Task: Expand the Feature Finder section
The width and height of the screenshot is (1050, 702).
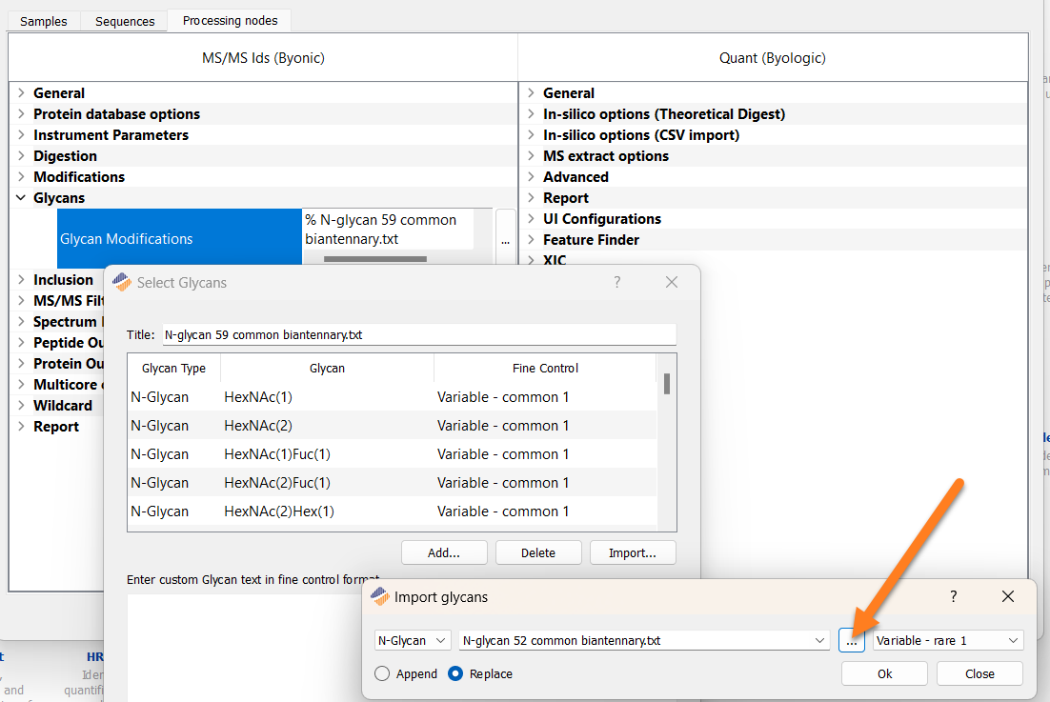Action: [531, 240]
